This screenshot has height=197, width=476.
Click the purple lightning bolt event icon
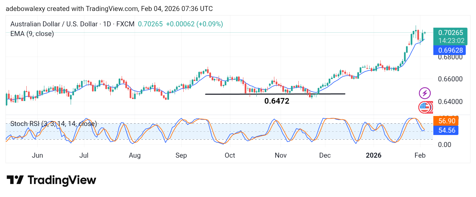[x=425, y=93]
